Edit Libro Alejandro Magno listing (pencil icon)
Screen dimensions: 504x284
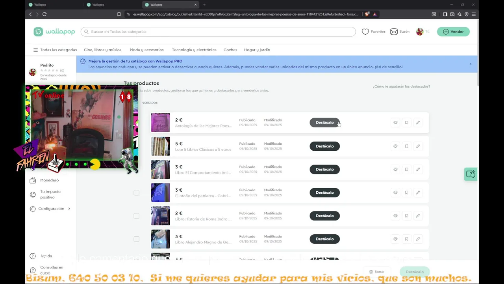[418, 239]
